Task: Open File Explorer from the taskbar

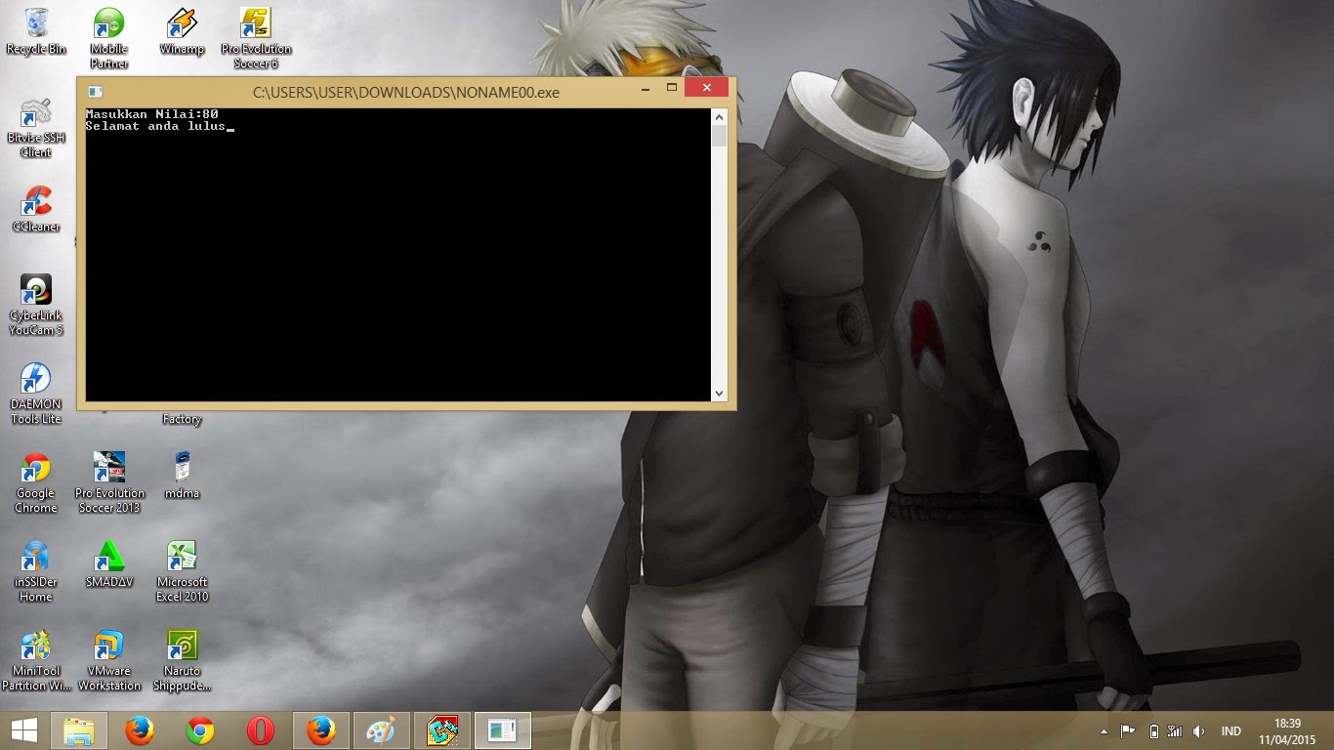Action: [x=79, y=730]
